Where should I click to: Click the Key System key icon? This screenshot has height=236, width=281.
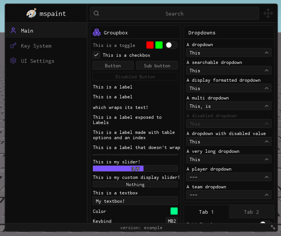pos(13,46)
